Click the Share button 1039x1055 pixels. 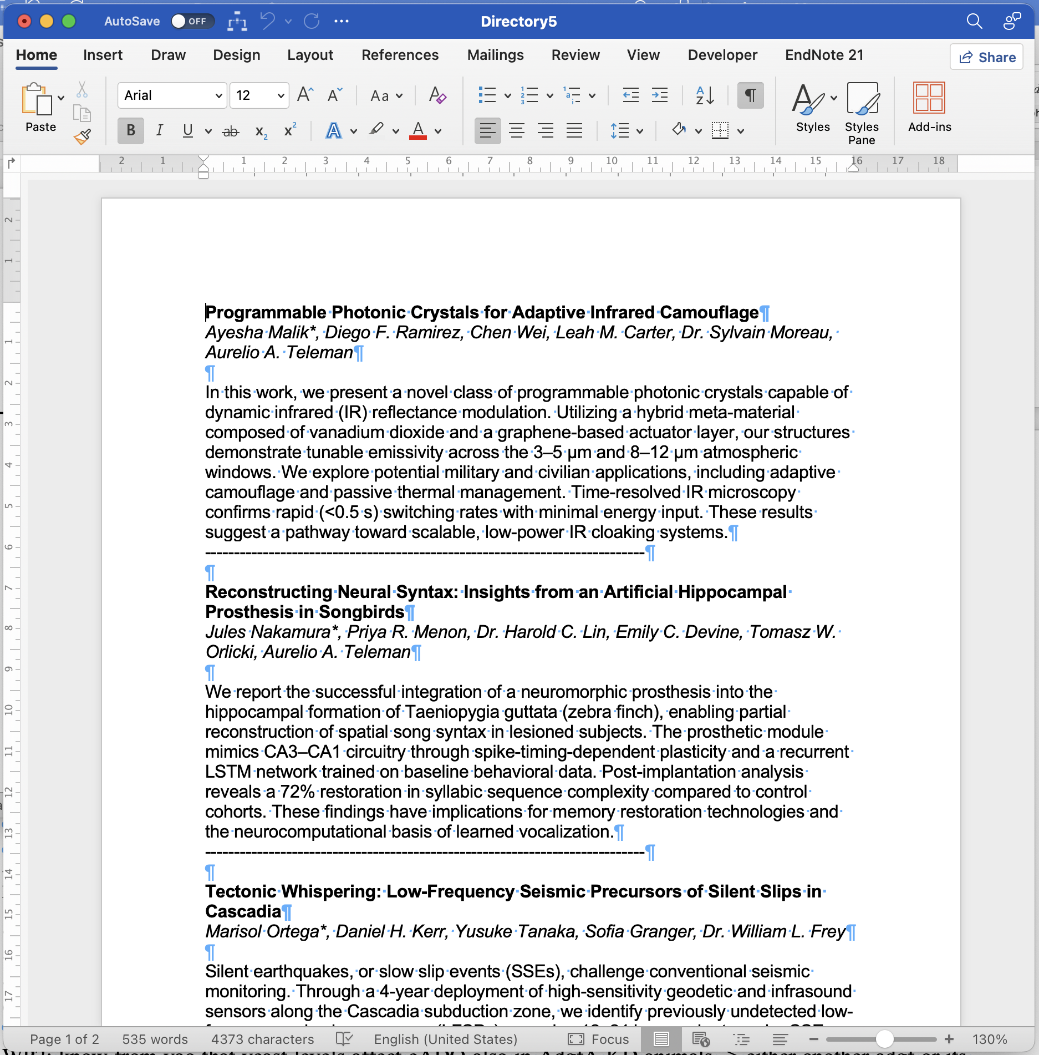(987, 57)
